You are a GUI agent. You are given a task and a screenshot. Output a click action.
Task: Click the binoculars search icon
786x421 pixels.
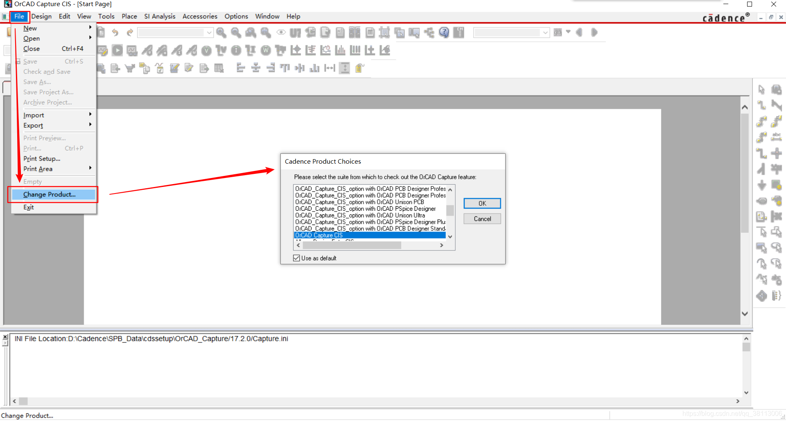click(558, 33)
